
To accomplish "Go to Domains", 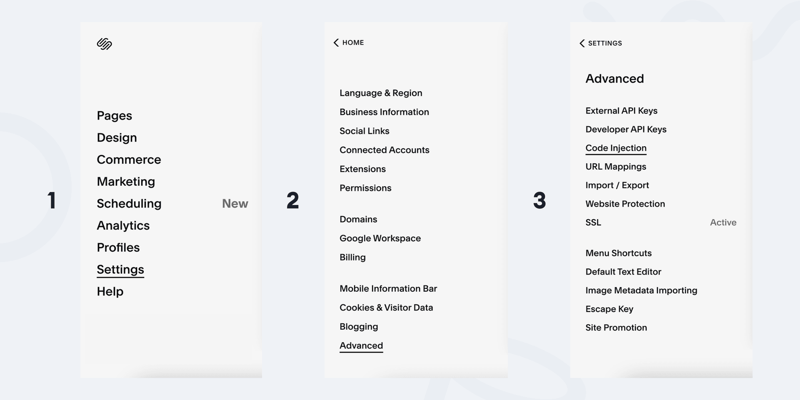I will click(358, 219).
